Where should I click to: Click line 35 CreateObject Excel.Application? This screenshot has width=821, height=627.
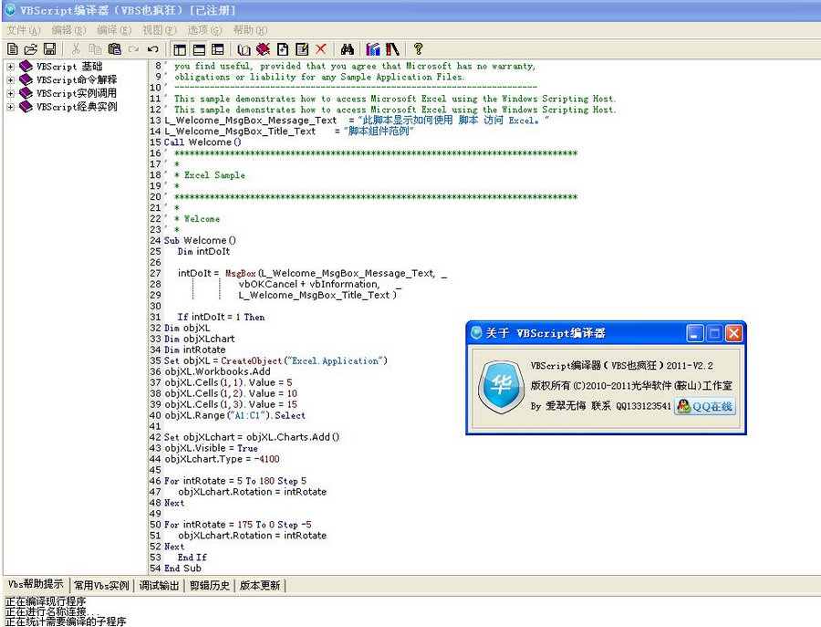coord(275,361)
